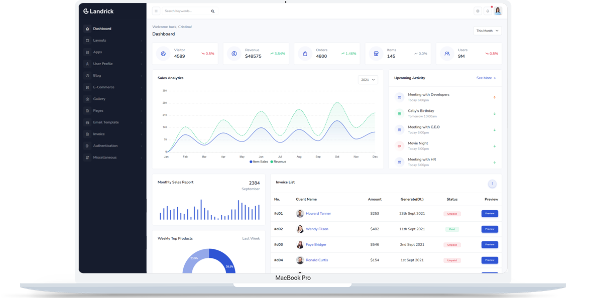Toggle the Item Sales chart legend
This screenshot has width=590, height=298.
click(259, 162)
